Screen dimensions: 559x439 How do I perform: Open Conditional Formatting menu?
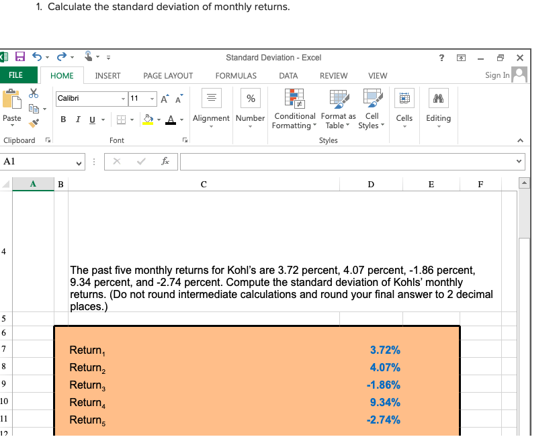pyautogui.click(x=294, y=109)
